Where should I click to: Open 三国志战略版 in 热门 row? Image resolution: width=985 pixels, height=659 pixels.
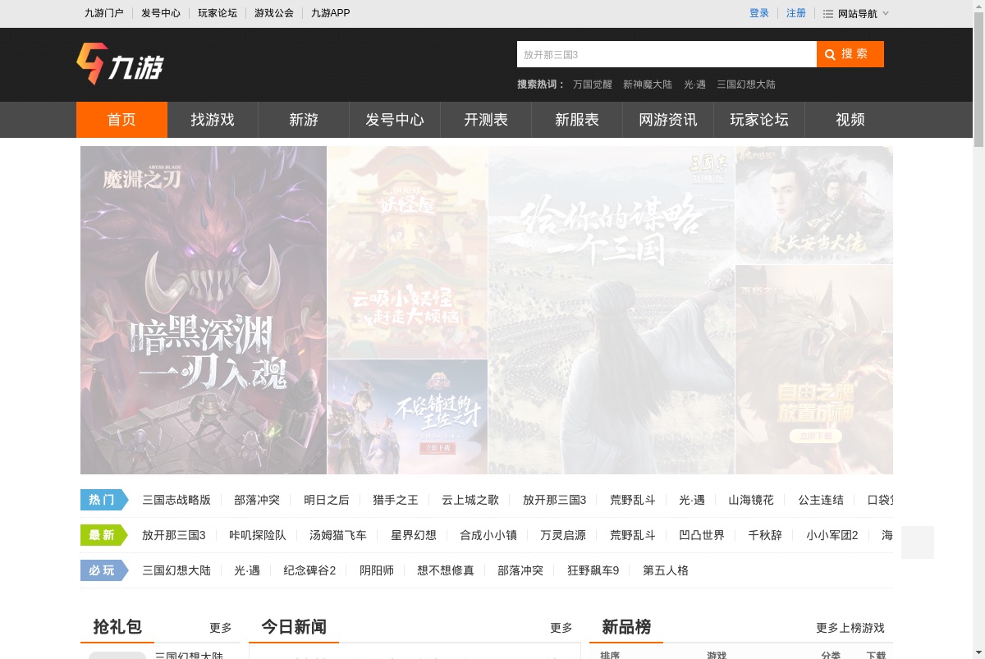176,500
